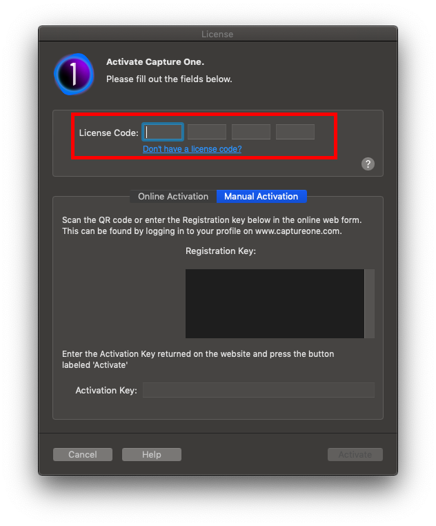Image resolution: width=436 pixels, height=526 pixels.
Task: Click the 'License Code:' label
Action: coord(109,133)
